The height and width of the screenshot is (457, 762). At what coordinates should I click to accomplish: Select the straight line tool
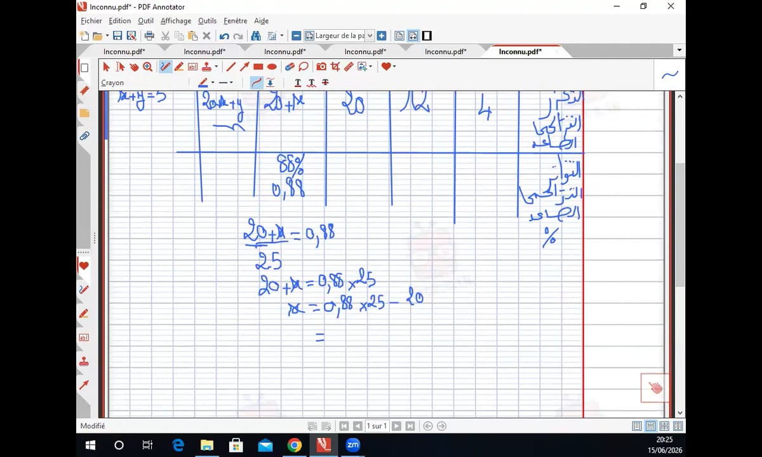231,66
